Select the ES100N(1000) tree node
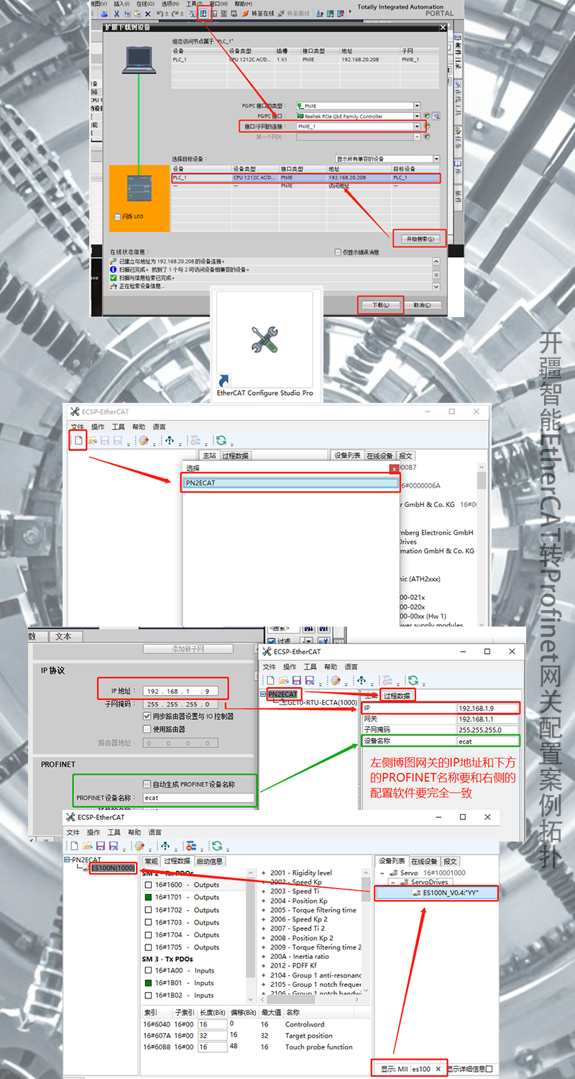The image size is (575, 1079). tap(114, 868)
